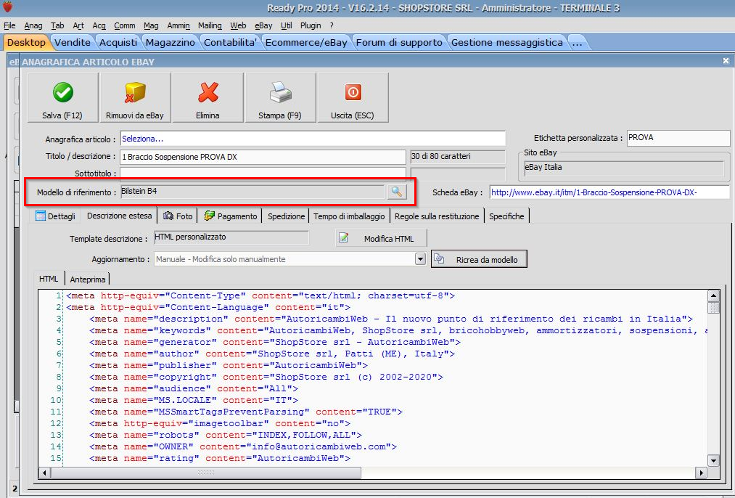735x498 pixels.
Task: Click the Etichetta personalizzata field
Action: (678, 138)
